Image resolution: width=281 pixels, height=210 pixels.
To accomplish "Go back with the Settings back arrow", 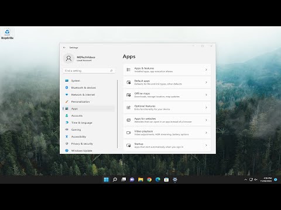I will tap(64, 47).
